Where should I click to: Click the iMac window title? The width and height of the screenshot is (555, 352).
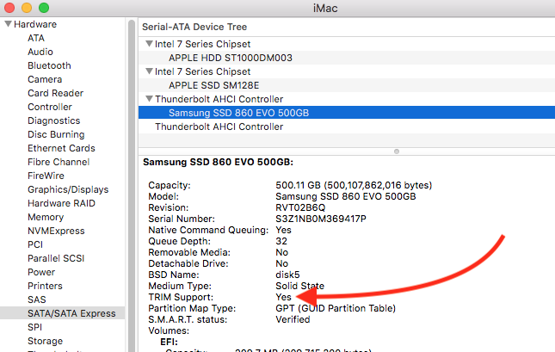pos(325,8)
